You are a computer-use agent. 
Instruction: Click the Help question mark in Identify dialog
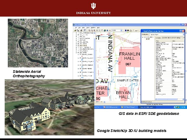pyautogui.click(x=181, y=31)
